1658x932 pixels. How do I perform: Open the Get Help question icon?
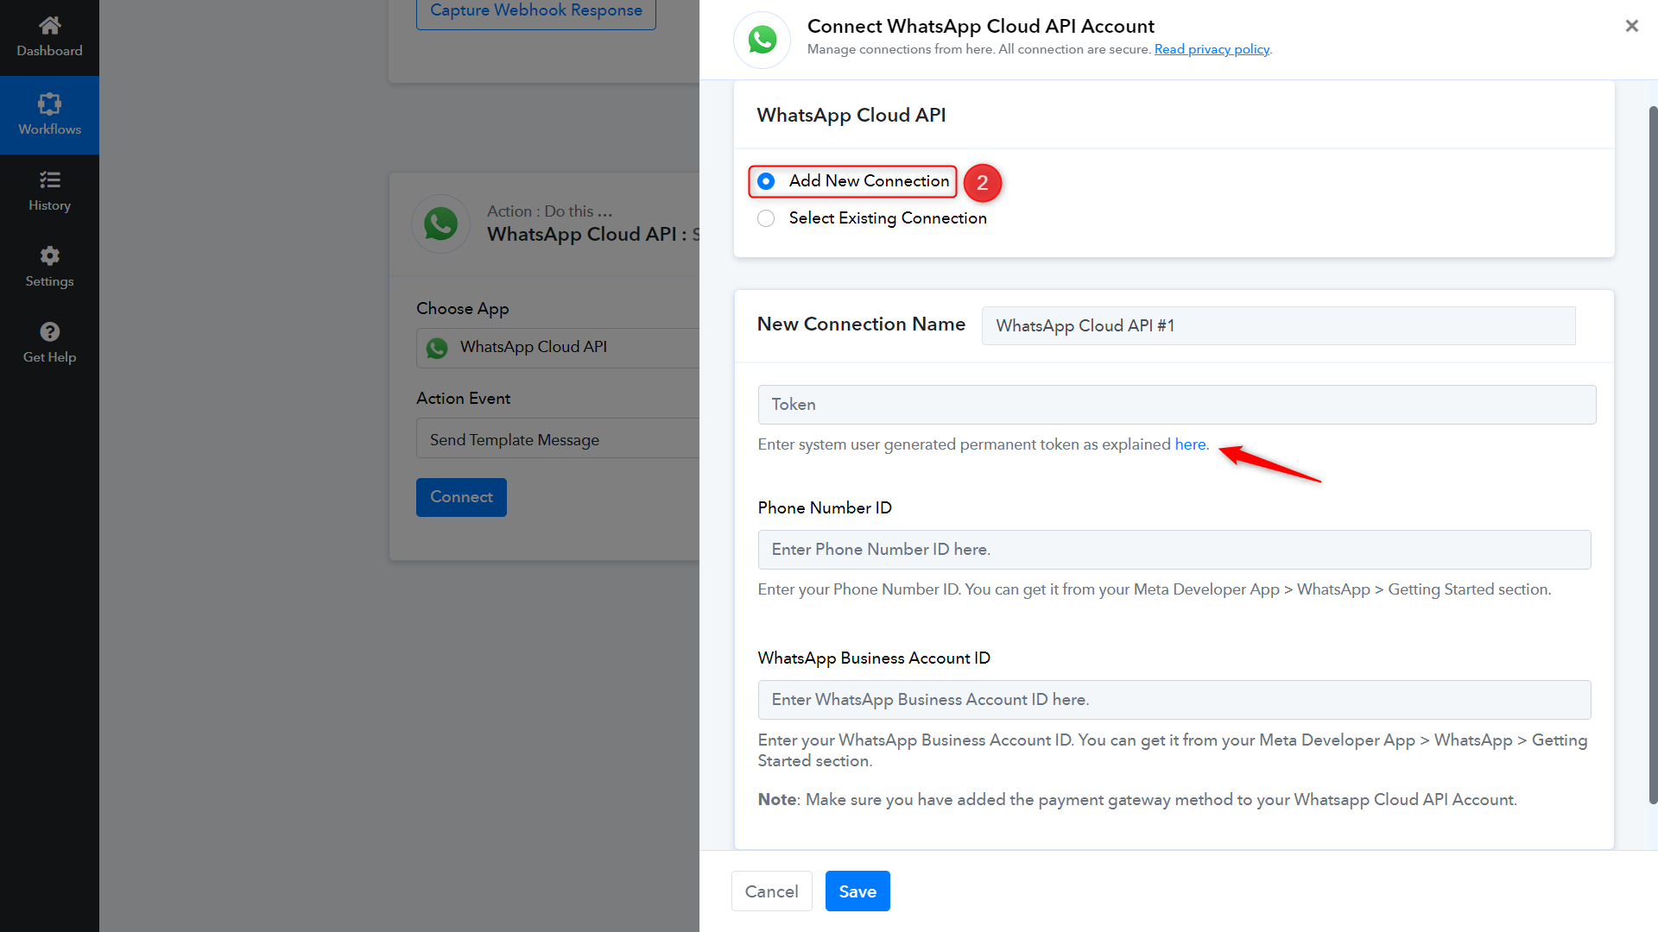click(49, 331)
